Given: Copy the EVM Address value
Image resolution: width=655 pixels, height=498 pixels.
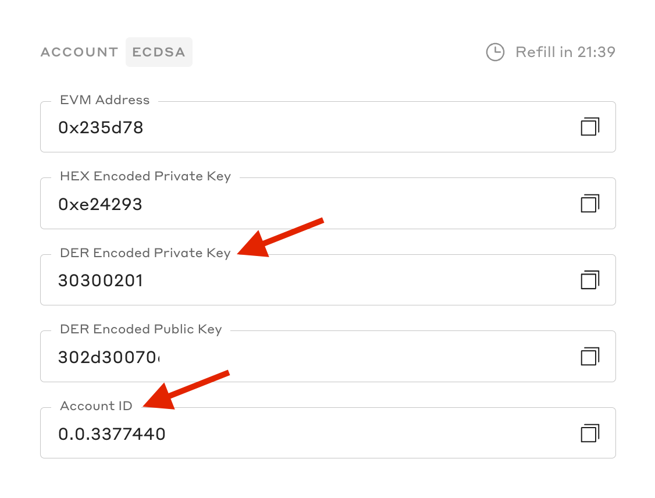Looking at the screenshot, I should coord(590,127).
